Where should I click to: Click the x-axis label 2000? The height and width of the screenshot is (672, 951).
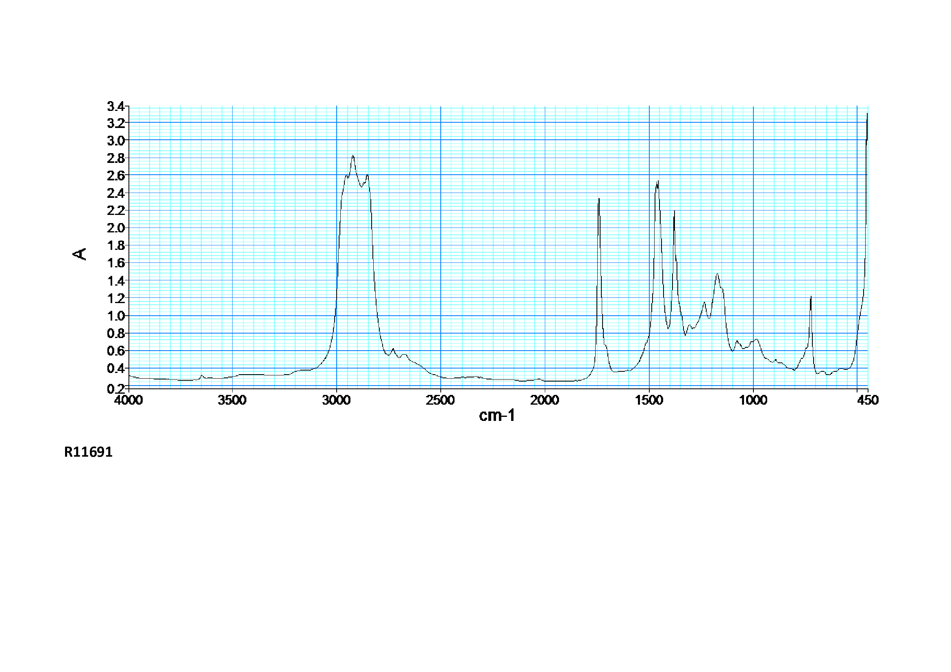545,400
